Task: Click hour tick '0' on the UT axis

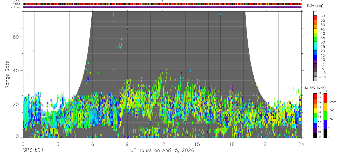Action: coord(23,144)
